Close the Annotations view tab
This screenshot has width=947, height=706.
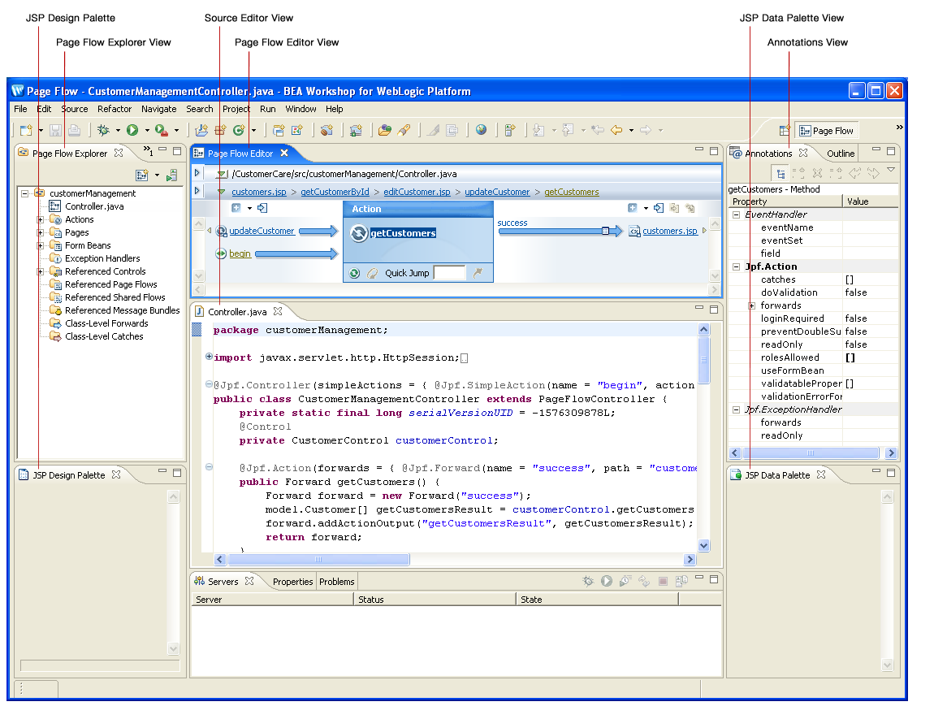click(x=803, y=154)
